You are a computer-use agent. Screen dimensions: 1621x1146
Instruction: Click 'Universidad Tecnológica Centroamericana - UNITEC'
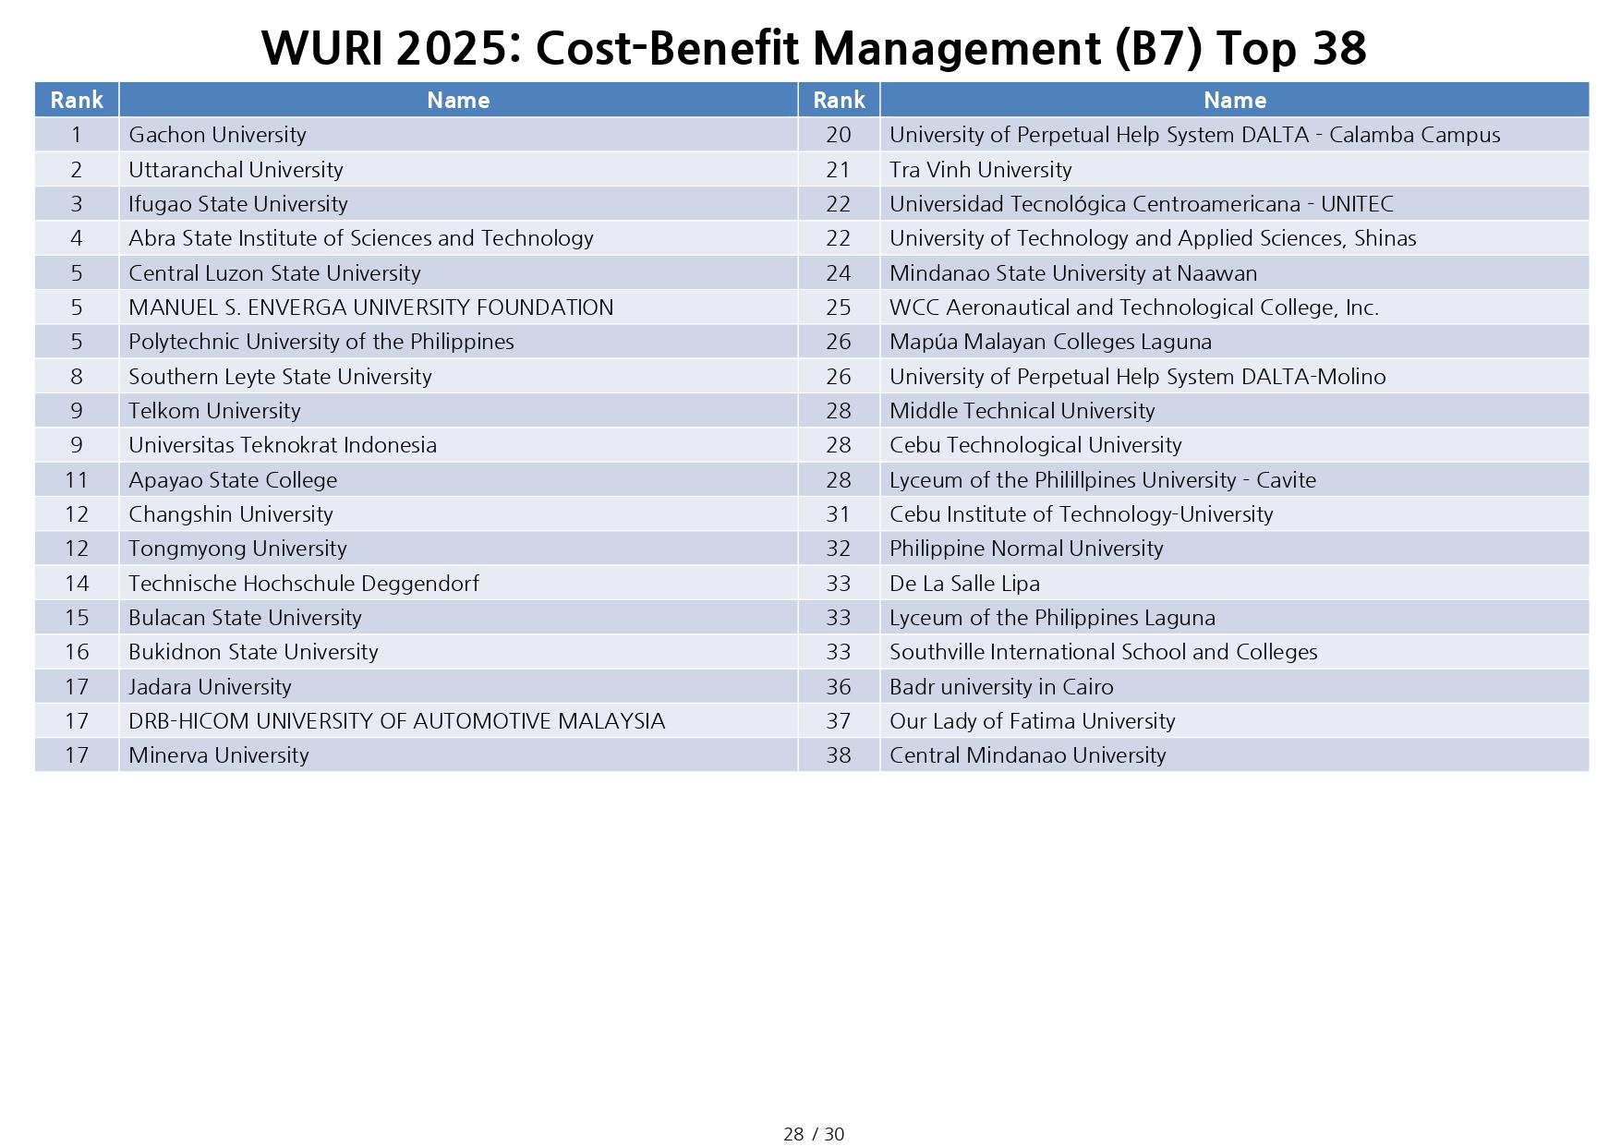click(1141, 204)
